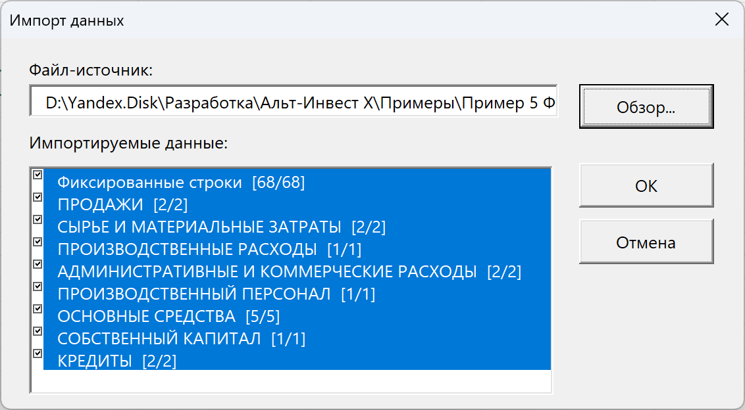Screen dimensions: 745x410
Task: Toggle АДМИНИСТРАТИВНЫЕ И КОММЕРЧЕСКИЕ РАСХОДЫ checkbox
Action: 38,264
